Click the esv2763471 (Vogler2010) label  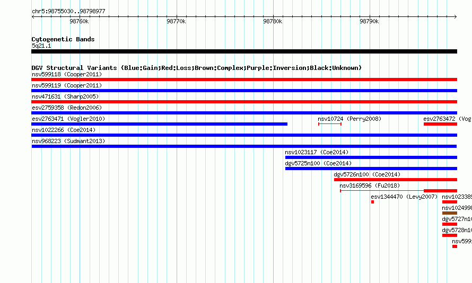[x=68, y=119]
